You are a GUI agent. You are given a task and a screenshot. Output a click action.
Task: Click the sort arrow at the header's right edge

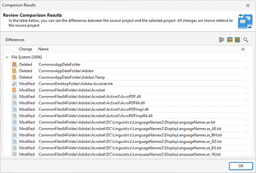(x=242, y=49)
